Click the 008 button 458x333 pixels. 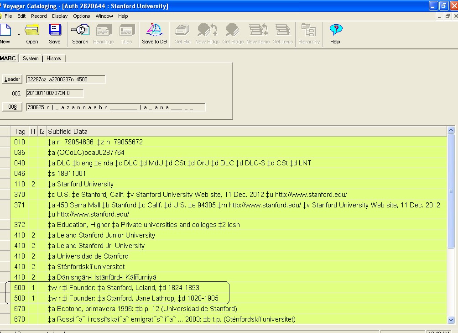tap(12, 107)
